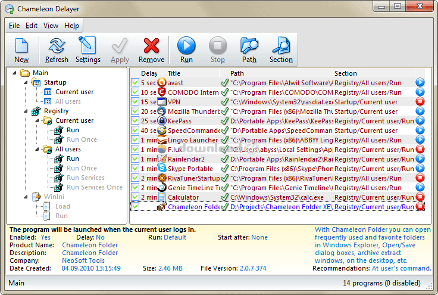Click the COMODO program icon
Viewport: 438px width, 295px height.
click(x=162, y=92)
